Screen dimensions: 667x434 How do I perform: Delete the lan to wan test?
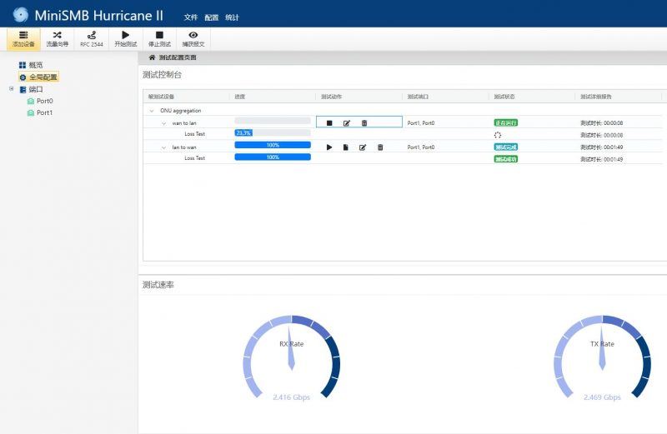(x=380, y=147)
